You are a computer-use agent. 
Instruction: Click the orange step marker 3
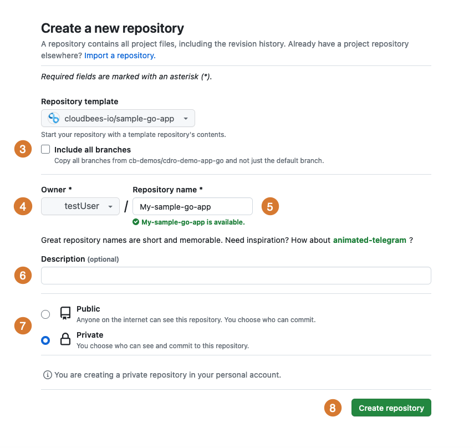23,149
